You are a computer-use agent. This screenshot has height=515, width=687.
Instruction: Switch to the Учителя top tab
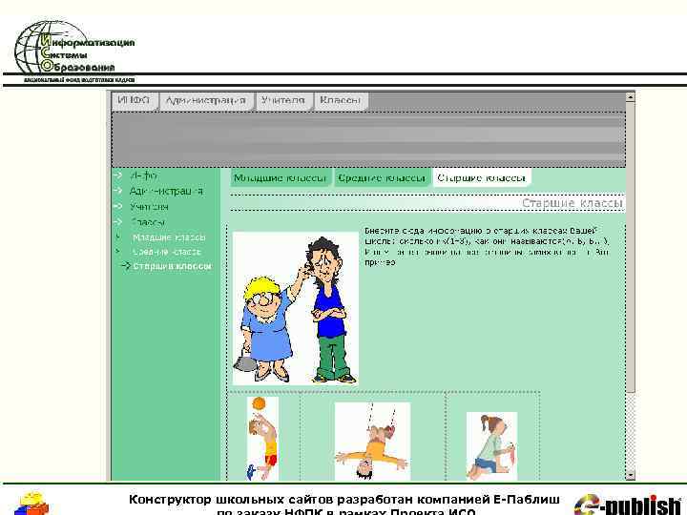click(x=283, y=101)
